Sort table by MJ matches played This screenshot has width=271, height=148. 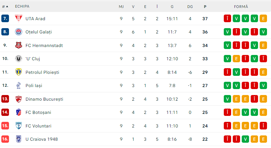121,6
